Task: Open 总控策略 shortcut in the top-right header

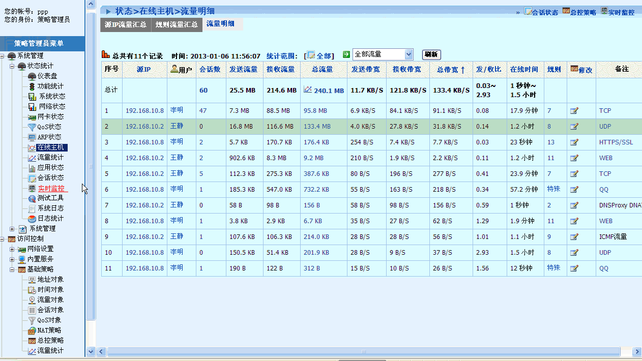Action: tap(579, 12)
